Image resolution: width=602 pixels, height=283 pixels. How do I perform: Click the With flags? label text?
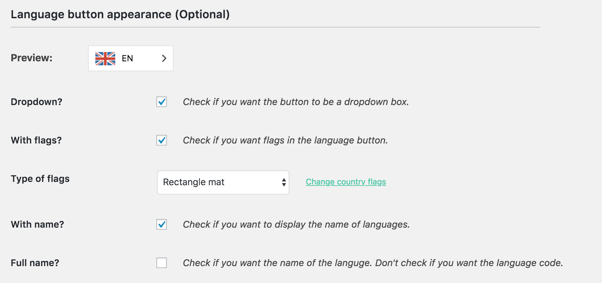[x=36, y=141]
